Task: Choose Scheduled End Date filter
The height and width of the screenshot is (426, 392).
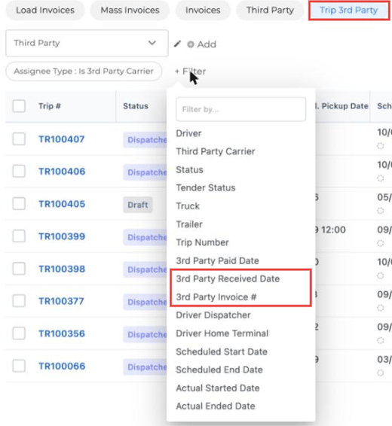Action: tap(219, 370)
